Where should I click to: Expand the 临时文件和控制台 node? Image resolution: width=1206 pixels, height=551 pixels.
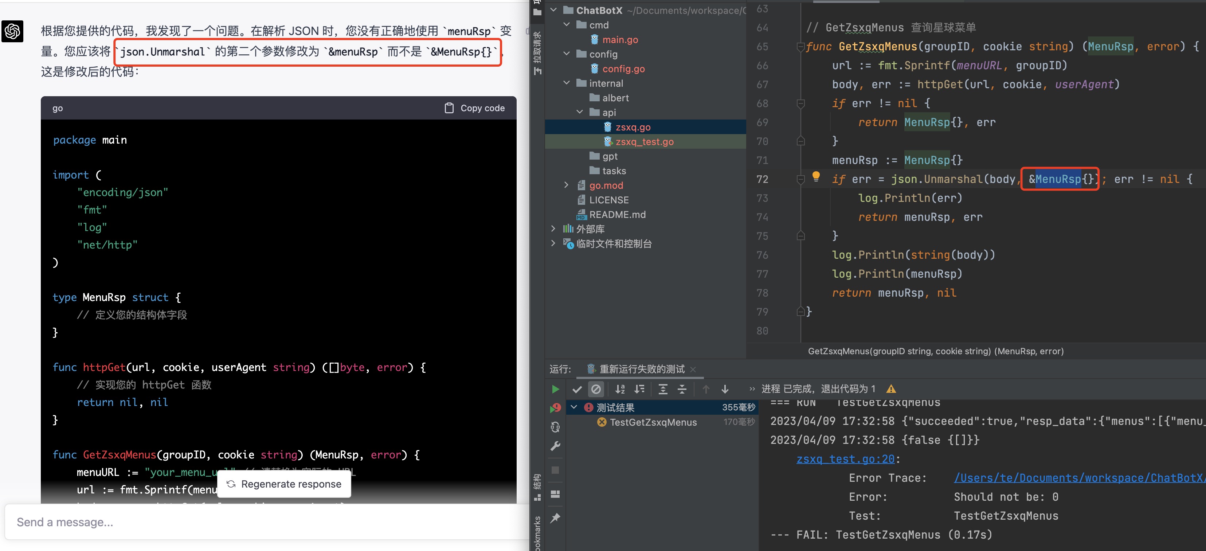[553, 243]
